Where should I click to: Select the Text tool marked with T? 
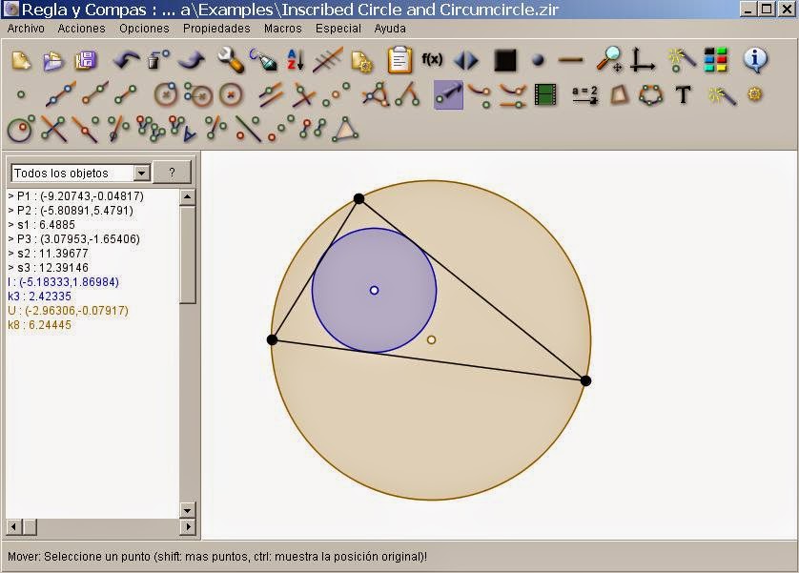(683, 95)
